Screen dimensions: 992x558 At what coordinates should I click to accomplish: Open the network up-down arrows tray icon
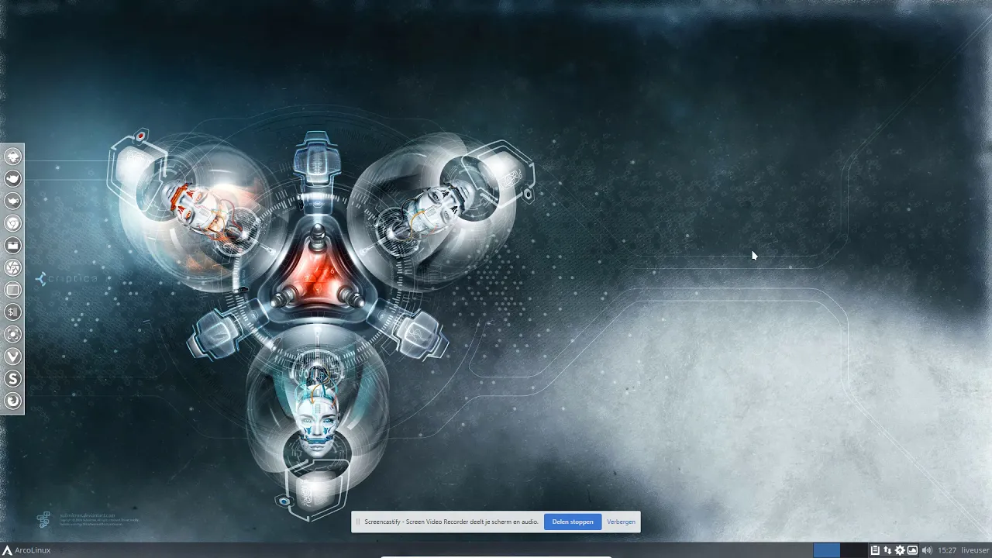[887, 550]
